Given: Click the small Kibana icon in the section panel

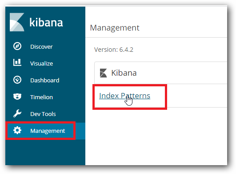Looking at the screenshot, I should click(x=104, y=73).
